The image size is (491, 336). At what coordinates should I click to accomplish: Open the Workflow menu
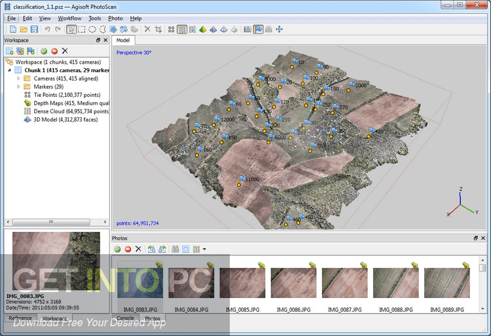click(69, 18)
